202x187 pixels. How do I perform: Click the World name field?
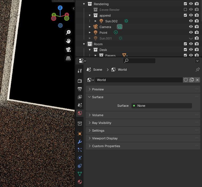click(x=139, y=80)
